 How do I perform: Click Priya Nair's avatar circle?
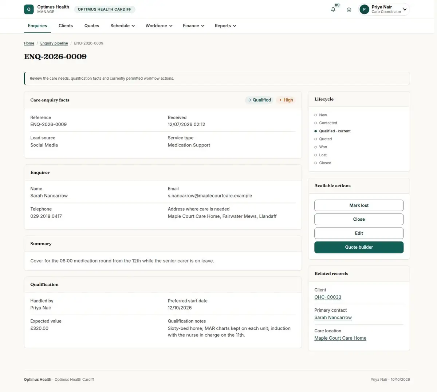tap(364, 9)
